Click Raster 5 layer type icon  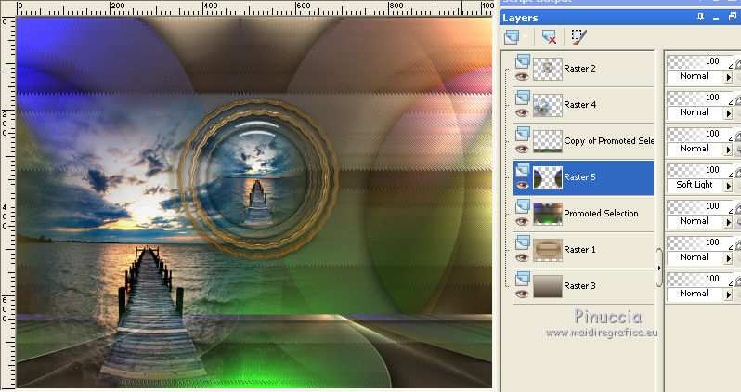(x=523, y=170)
